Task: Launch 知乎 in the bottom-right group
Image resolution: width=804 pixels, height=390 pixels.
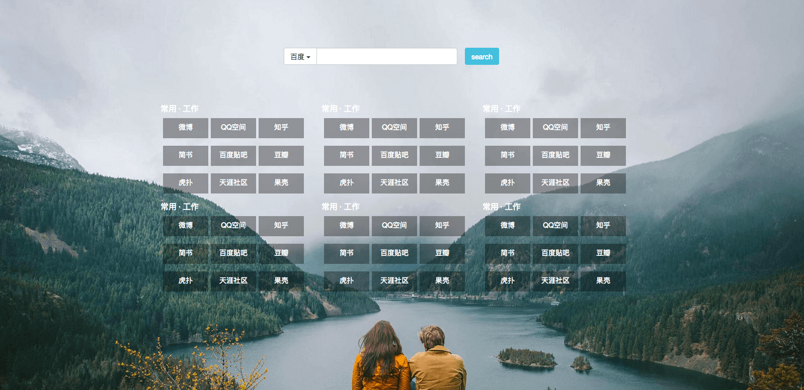Action: tap(603, 226)
